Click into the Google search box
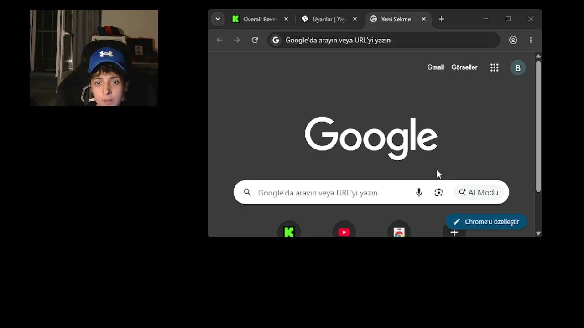Viewport: 584px width, 328px height. tap(371, 192)
